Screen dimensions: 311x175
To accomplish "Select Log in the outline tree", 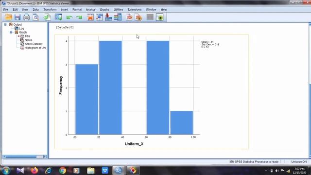I will (x=21, y=28).
